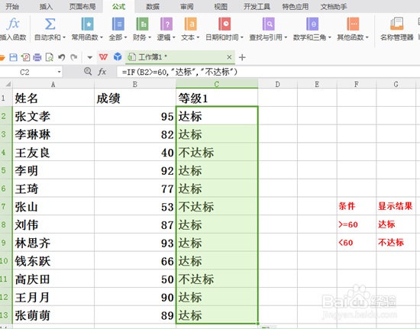The image size is (420, 329).
Task: Switch to the Page Layout (页面布局) tab
Action: point(82,6)
